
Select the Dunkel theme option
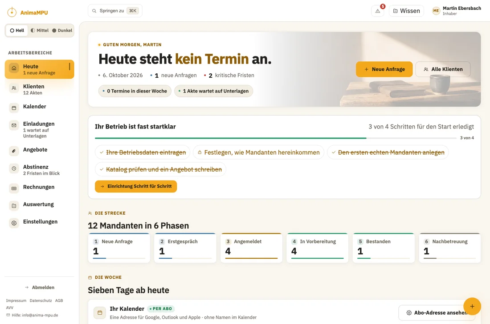tap(62, 31)
